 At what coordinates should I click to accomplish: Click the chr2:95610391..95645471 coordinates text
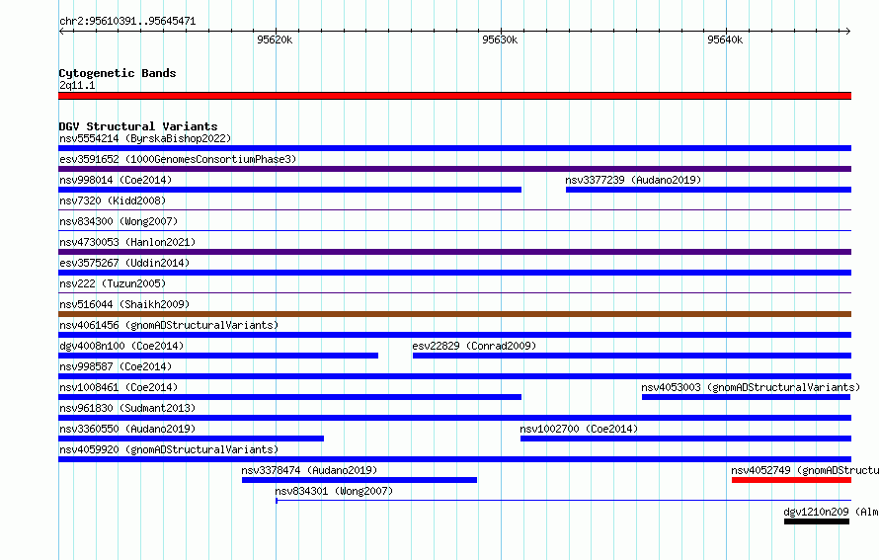click(x=127, y=22)
